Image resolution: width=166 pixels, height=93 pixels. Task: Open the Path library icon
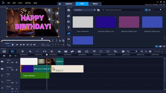coord(68,45)
